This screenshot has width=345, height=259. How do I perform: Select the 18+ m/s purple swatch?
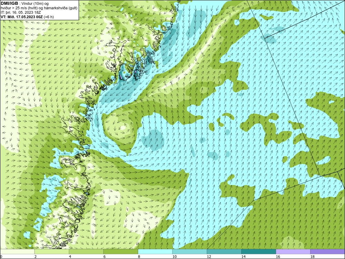[x=328, y=251]
